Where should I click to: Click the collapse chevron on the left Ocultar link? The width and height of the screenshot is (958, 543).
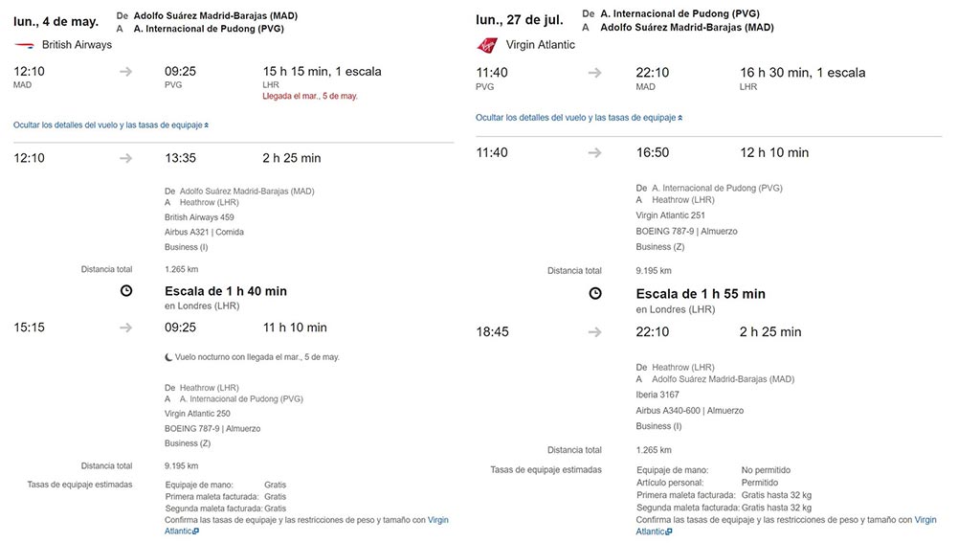coord(207,125)
